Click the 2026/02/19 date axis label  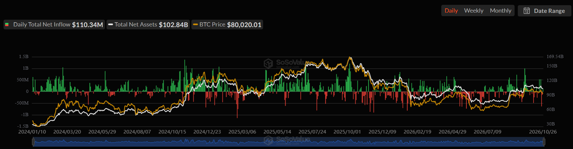(417, 132)
